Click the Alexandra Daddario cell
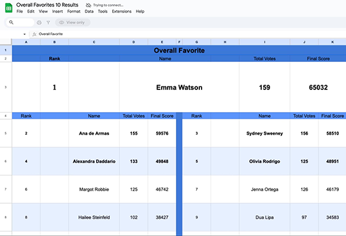 tap(94, 162)
